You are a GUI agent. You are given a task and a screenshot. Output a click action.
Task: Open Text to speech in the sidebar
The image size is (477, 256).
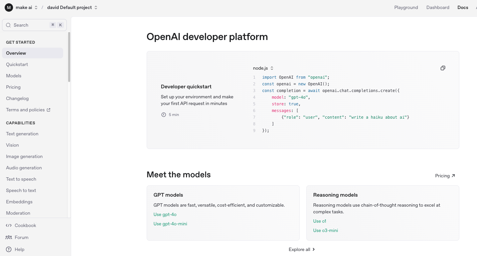(x=21, y=179)
